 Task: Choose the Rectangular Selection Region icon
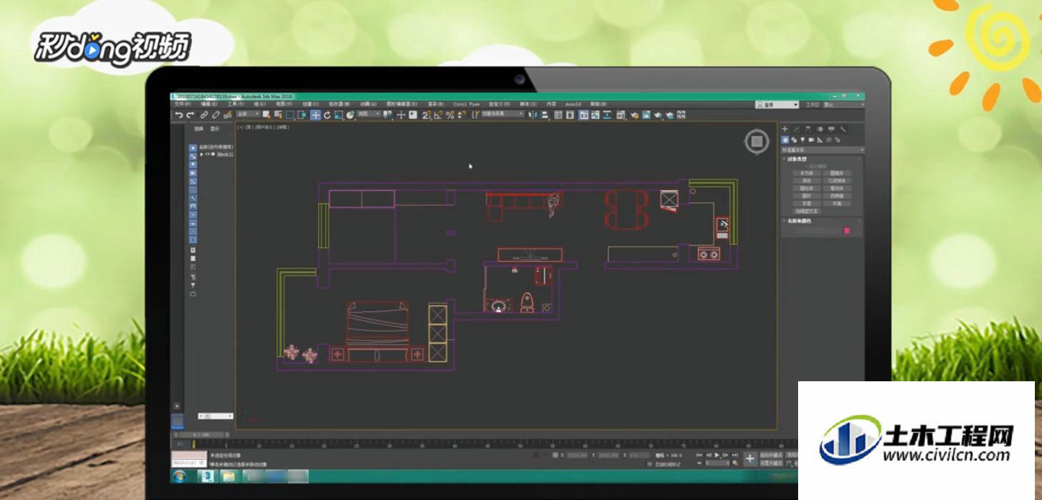pyautogui.click(x=290, y=115)
